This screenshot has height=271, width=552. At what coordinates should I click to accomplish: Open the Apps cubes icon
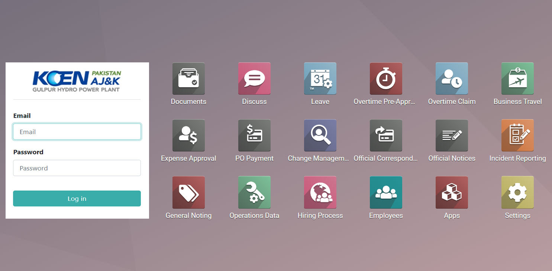point(452,192)
